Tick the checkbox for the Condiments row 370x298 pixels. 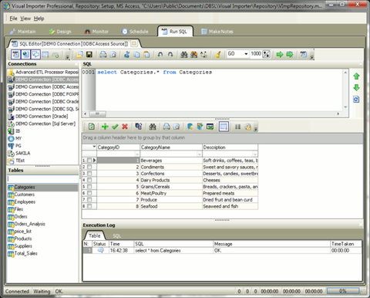point(89,167)
